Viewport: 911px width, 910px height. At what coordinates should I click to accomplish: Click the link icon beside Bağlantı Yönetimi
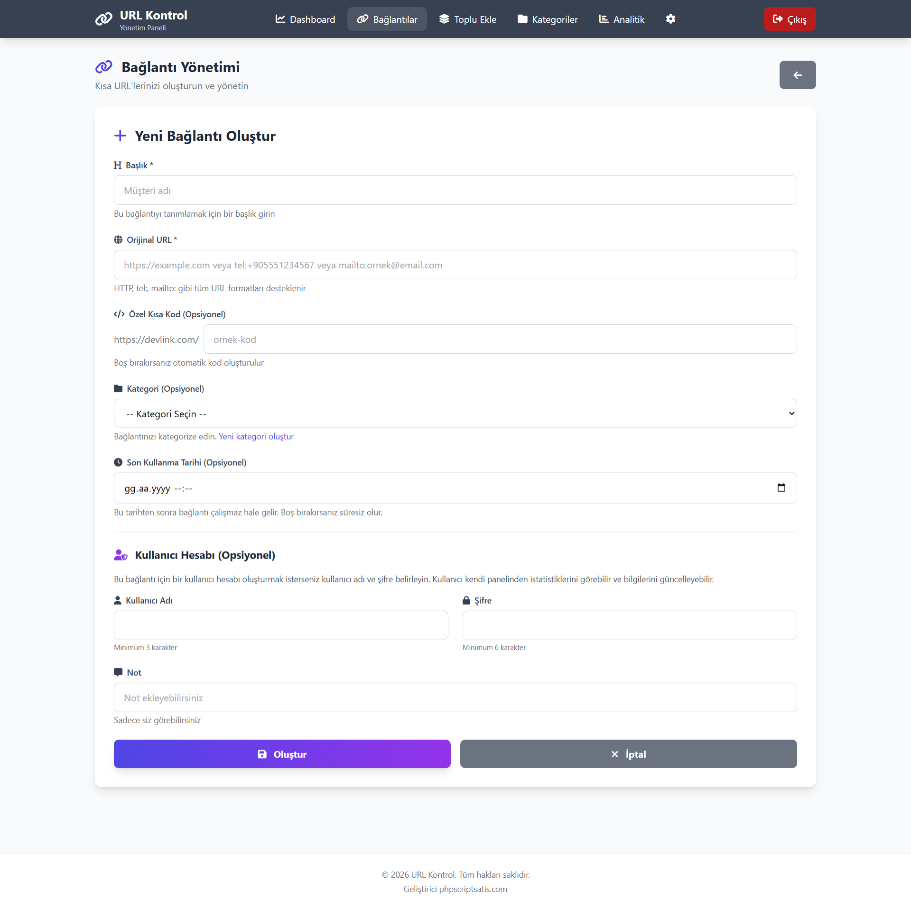point(104,67)
